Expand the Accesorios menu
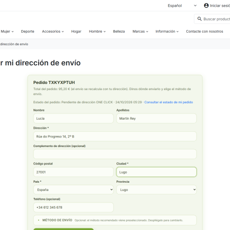The width and height of the screenshot is (230, 230). tap(53, 32)
